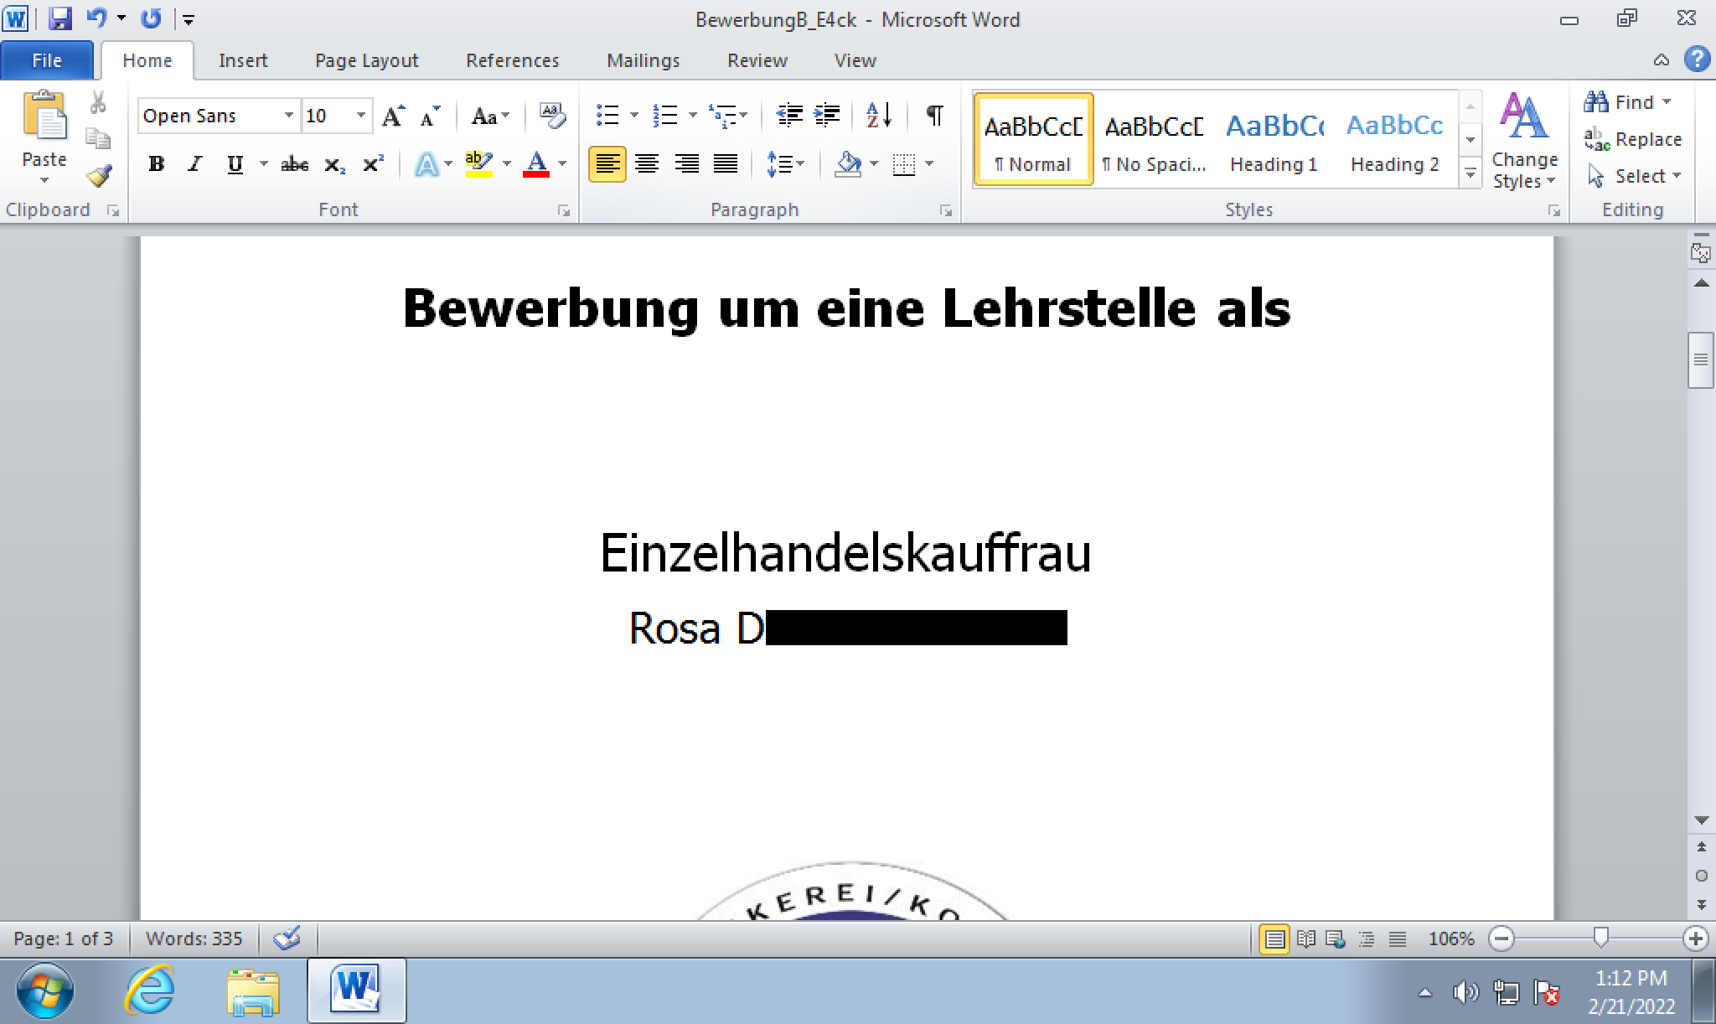Expand the Styles gallery More arrow
Viewport: 1716px width, 1024px height.
1470,173
